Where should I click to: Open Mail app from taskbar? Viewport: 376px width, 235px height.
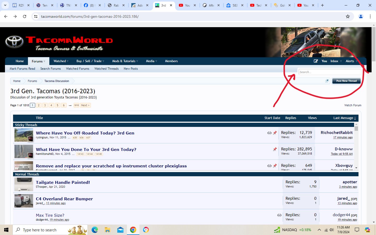pos(120,230)
